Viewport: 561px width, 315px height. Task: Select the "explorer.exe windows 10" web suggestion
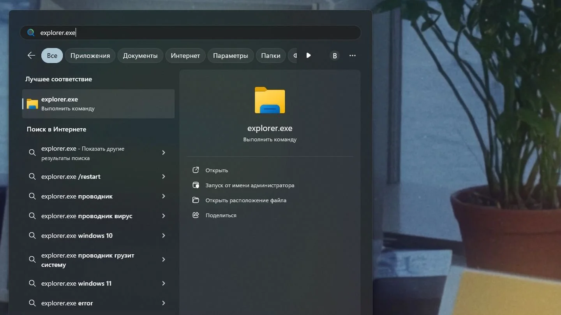[x=98, y=236]
